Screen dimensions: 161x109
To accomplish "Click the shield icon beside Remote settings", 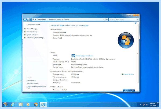I will pos(25,32).
